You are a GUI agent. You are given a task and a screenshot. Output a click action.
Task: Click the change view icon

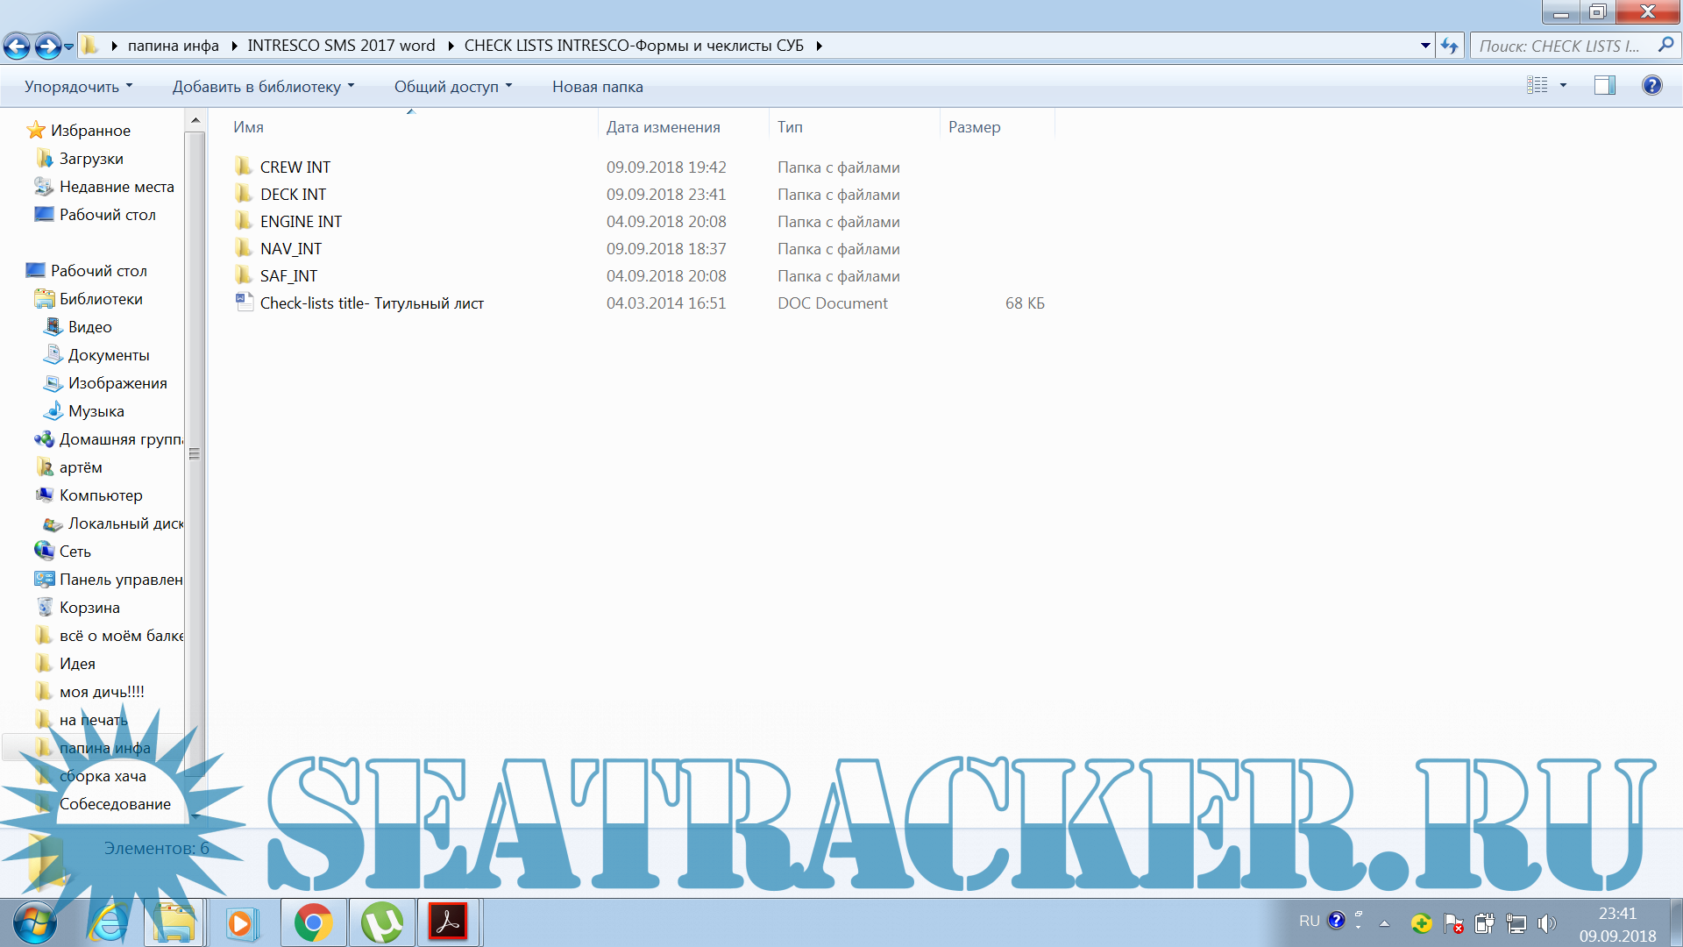[x=1537, y=86]
